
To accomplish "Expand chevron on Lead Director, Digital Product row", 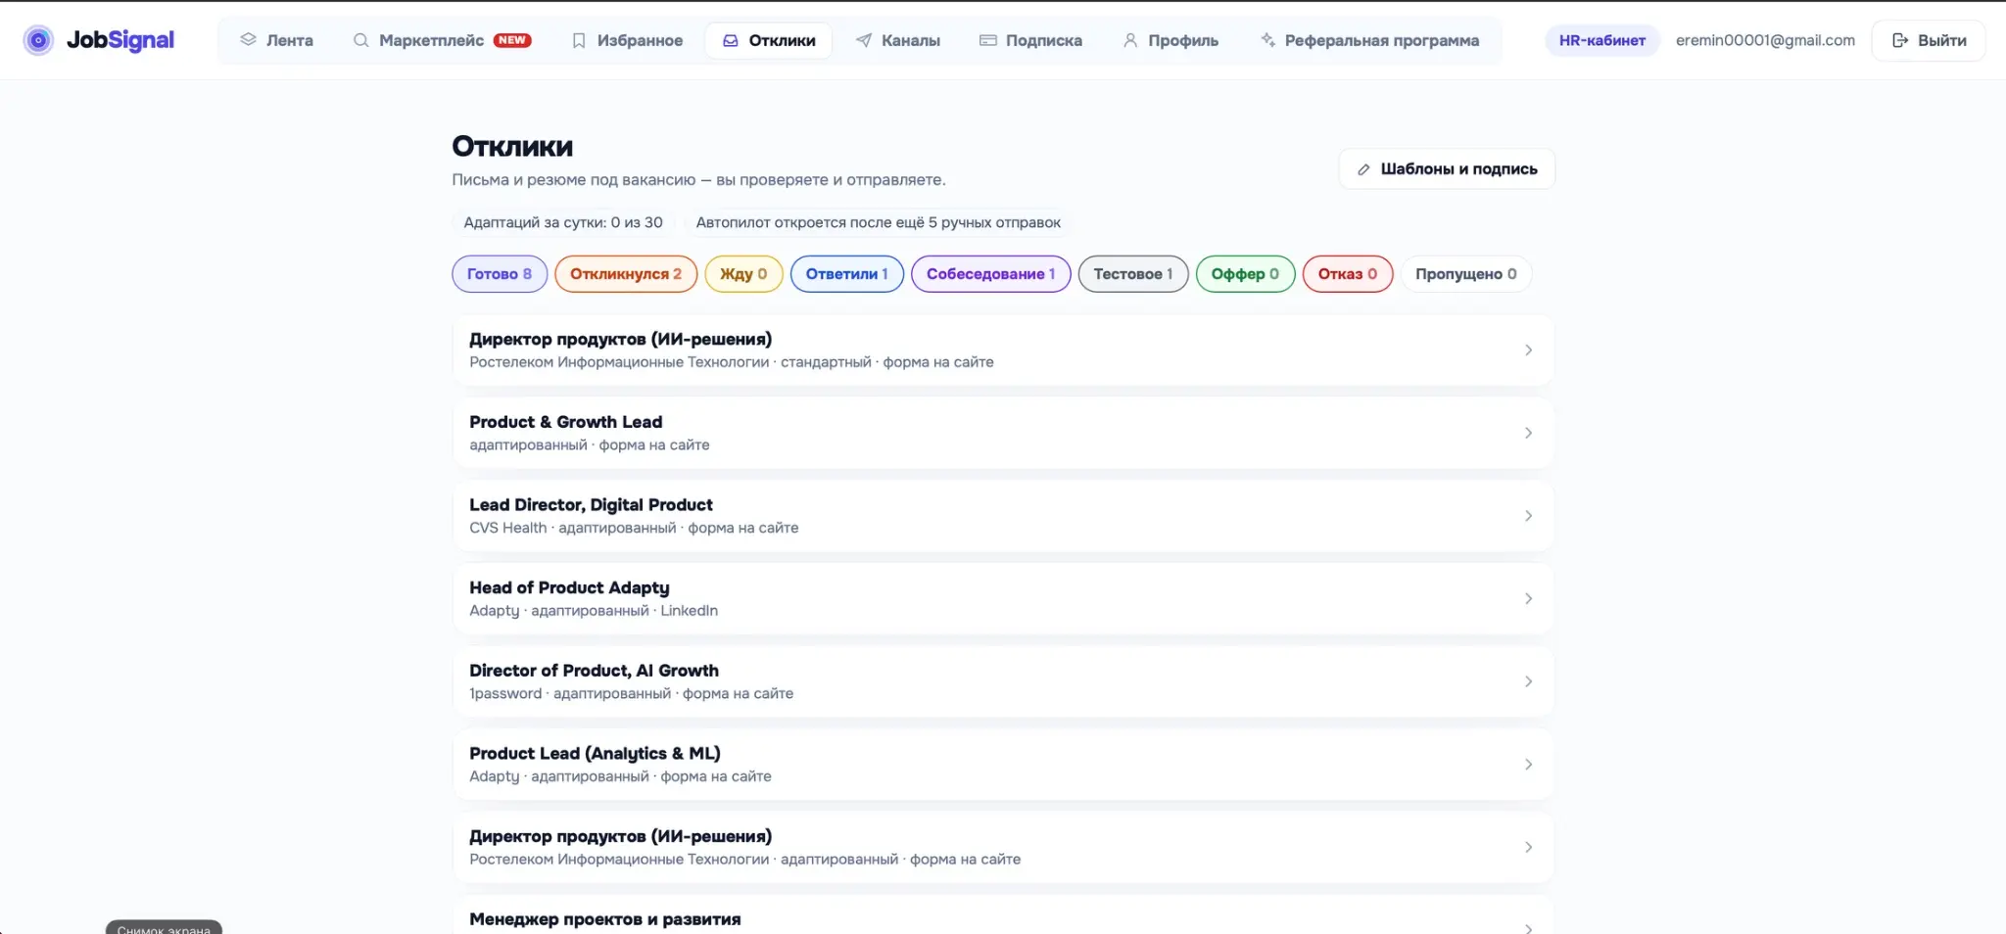I will (1528, 516).
